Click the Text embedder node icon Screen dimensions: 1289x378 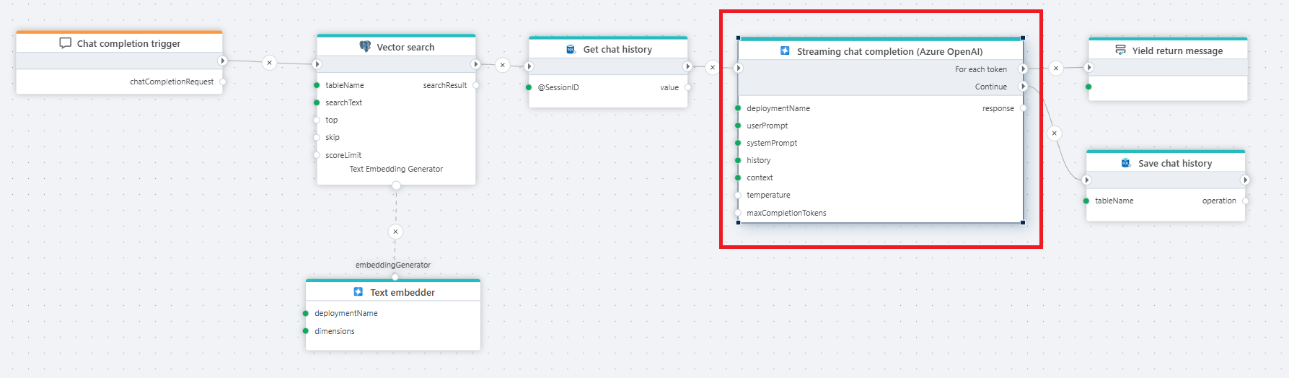point(358,292)
